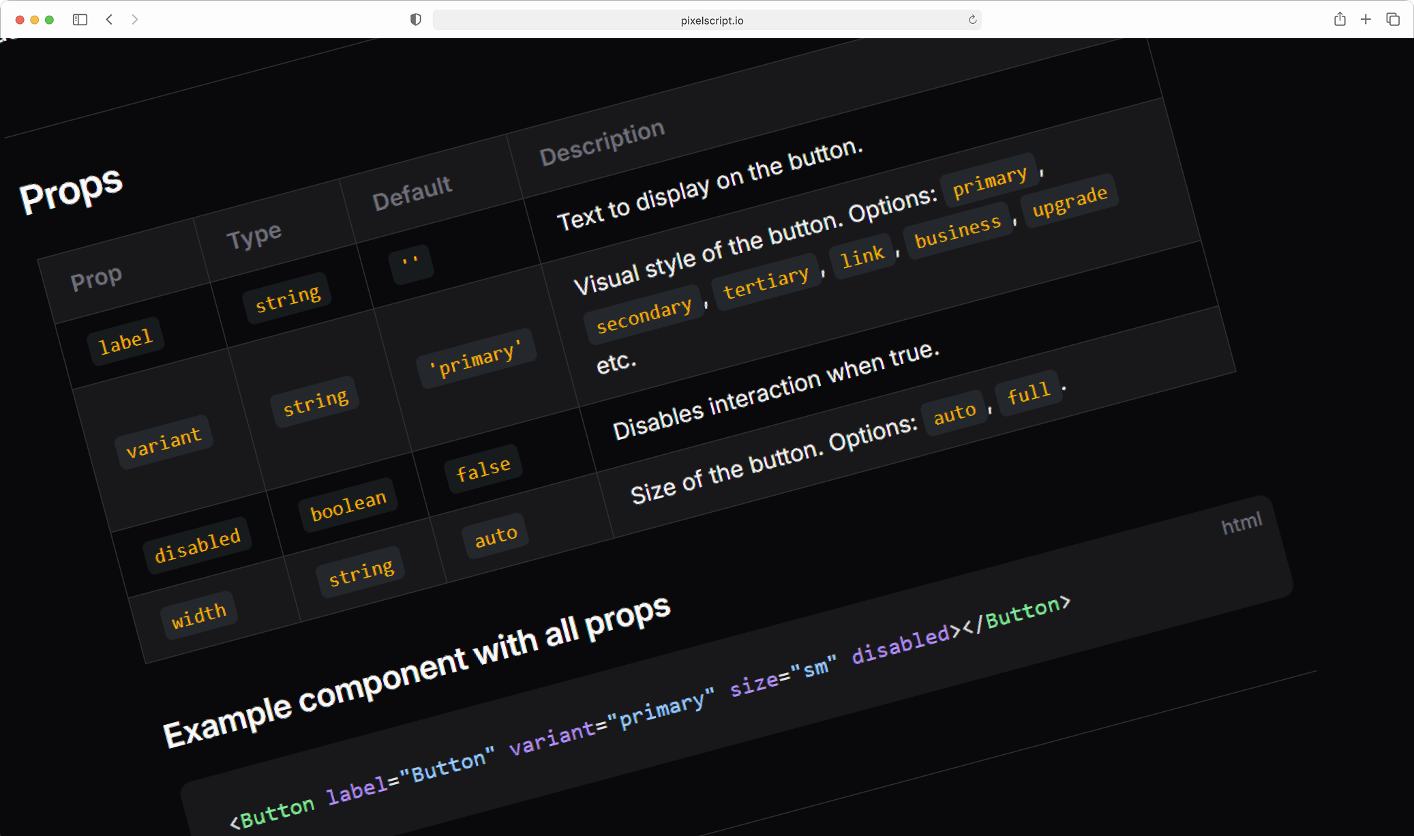Select 'Example component with all props' heading

(x=417, y=672)
